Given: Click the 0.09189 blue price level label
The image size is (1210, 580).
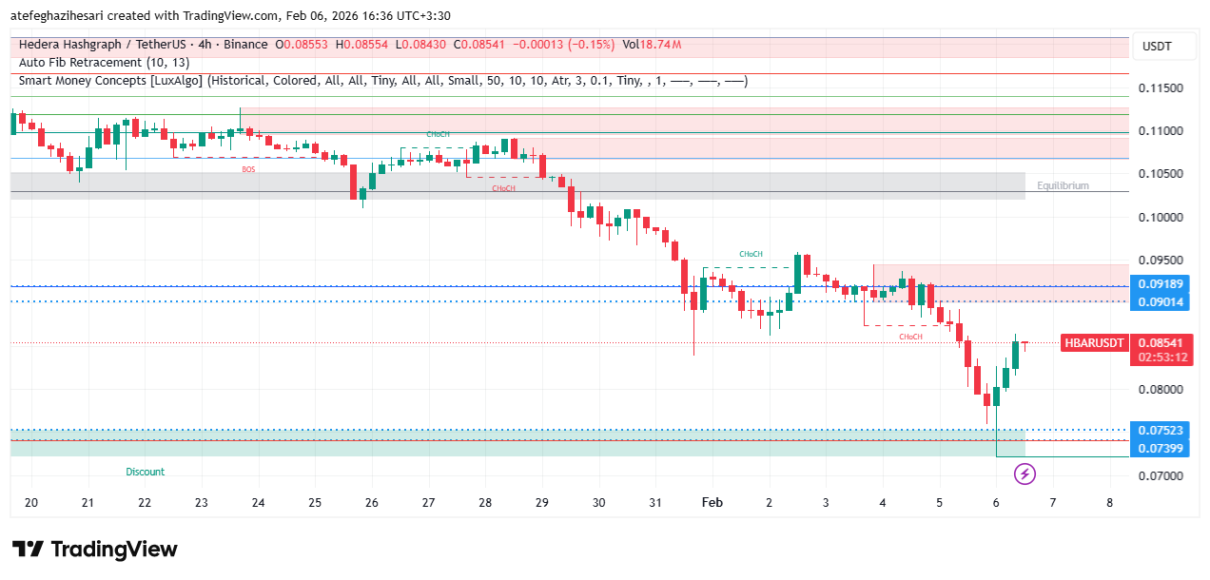Looking at the screenshot, I should 1161,284.
